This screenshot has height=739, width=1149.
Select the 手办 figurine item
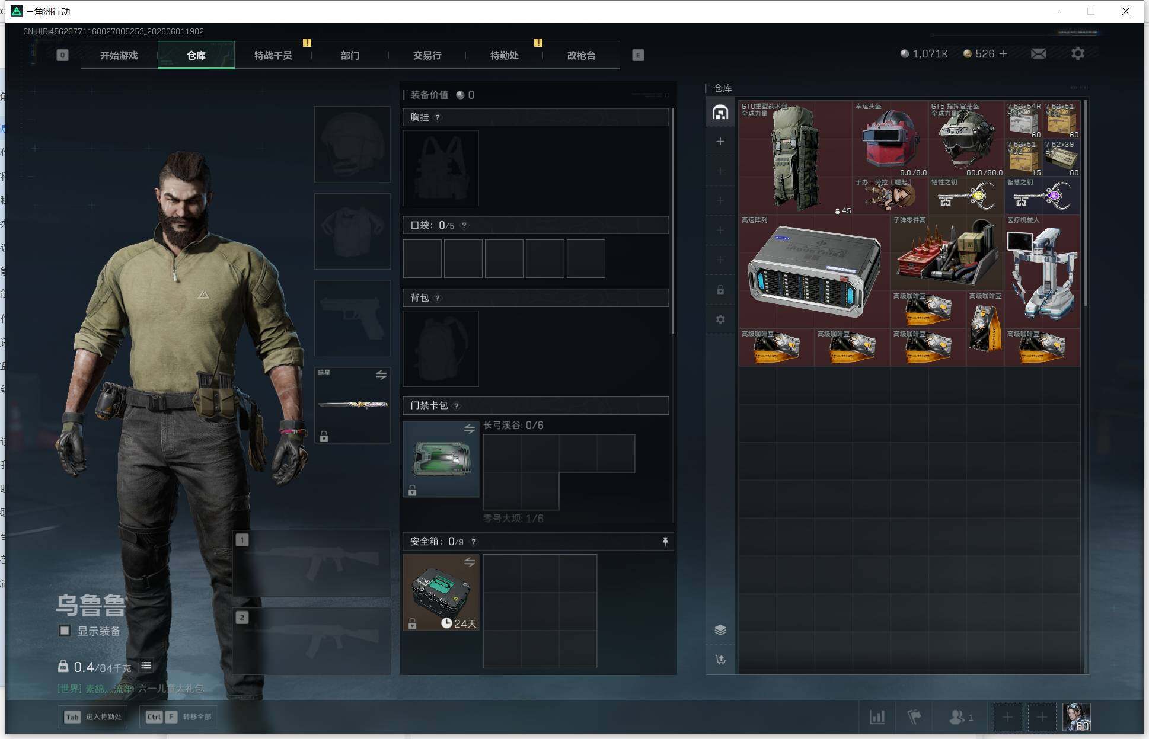[x=891, y=196]
